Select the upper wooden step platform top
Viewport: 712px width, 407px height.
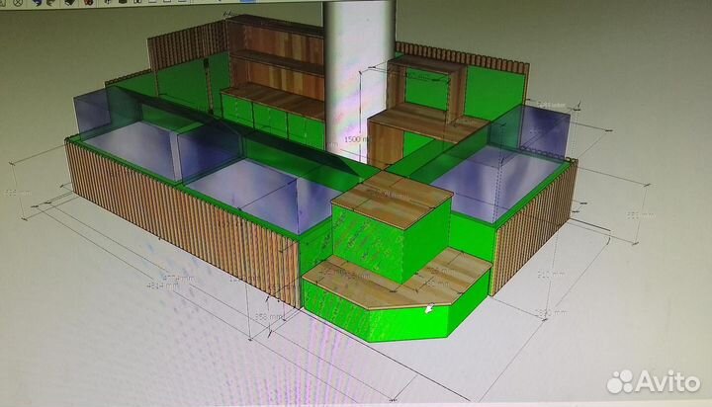[391, 198]
